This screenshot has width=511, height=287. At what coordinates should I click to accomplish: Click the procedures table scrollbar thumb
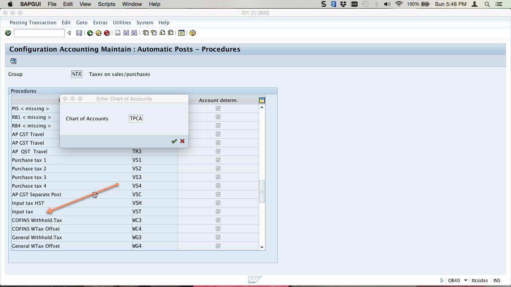pos(262,192)
